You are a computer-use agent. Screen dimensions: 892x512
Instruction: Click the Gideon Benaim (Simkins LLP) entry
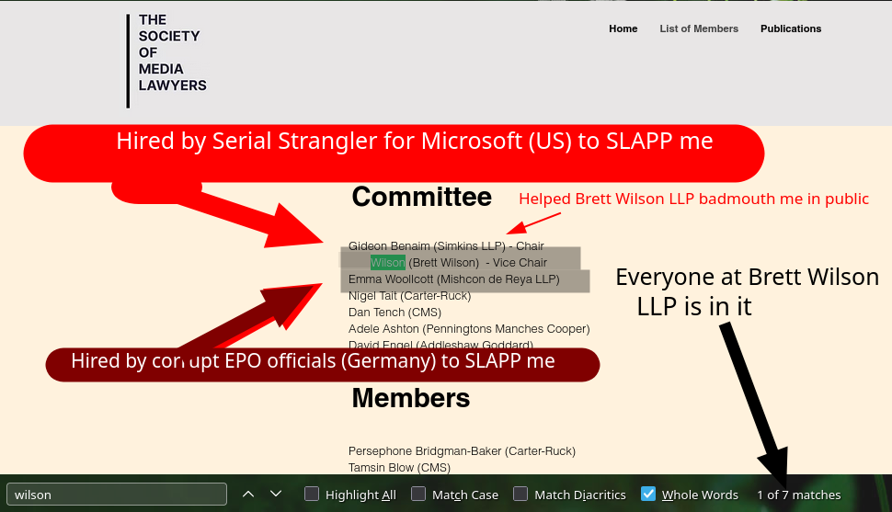point(446,245)
